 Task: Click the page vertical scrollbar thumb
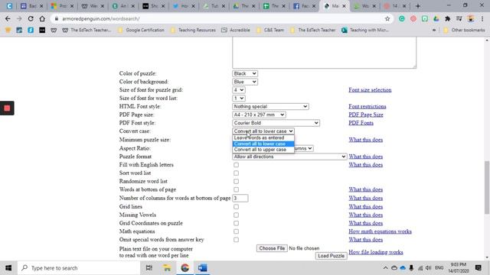(487, 187)
